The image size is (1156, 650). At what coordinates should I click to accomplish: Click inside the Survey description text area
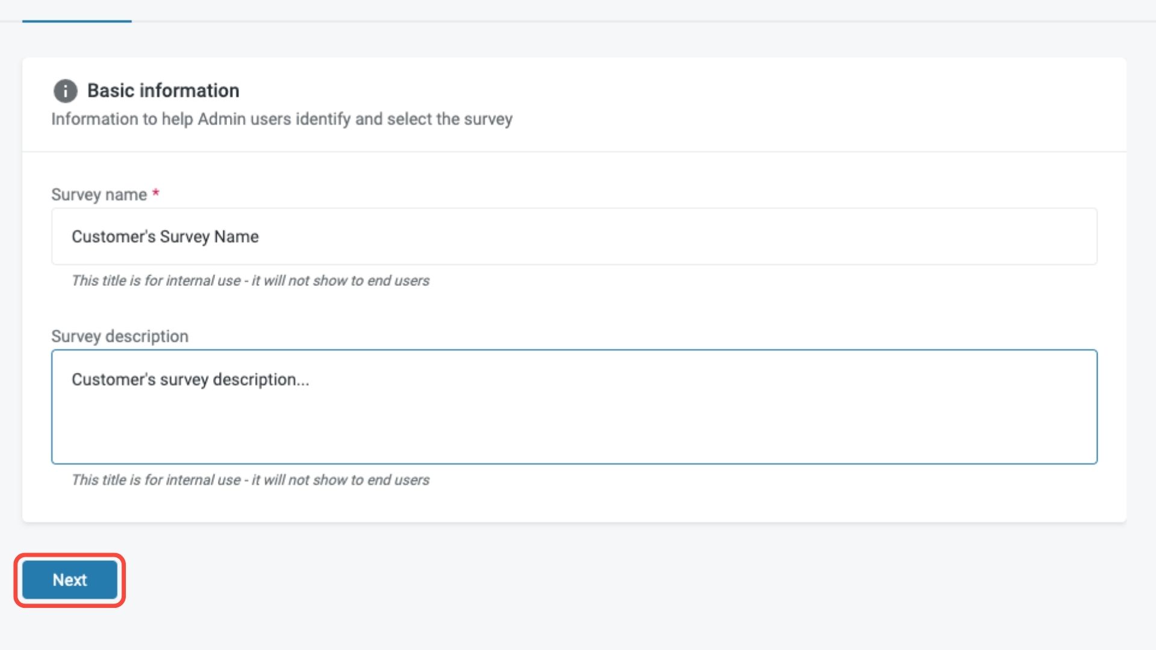point(573,406)
